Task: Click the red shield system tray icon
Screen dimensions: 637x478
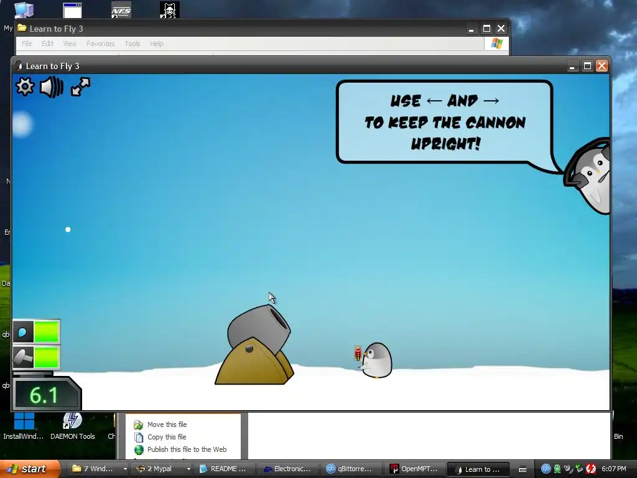Action: (x=591, y=469)
